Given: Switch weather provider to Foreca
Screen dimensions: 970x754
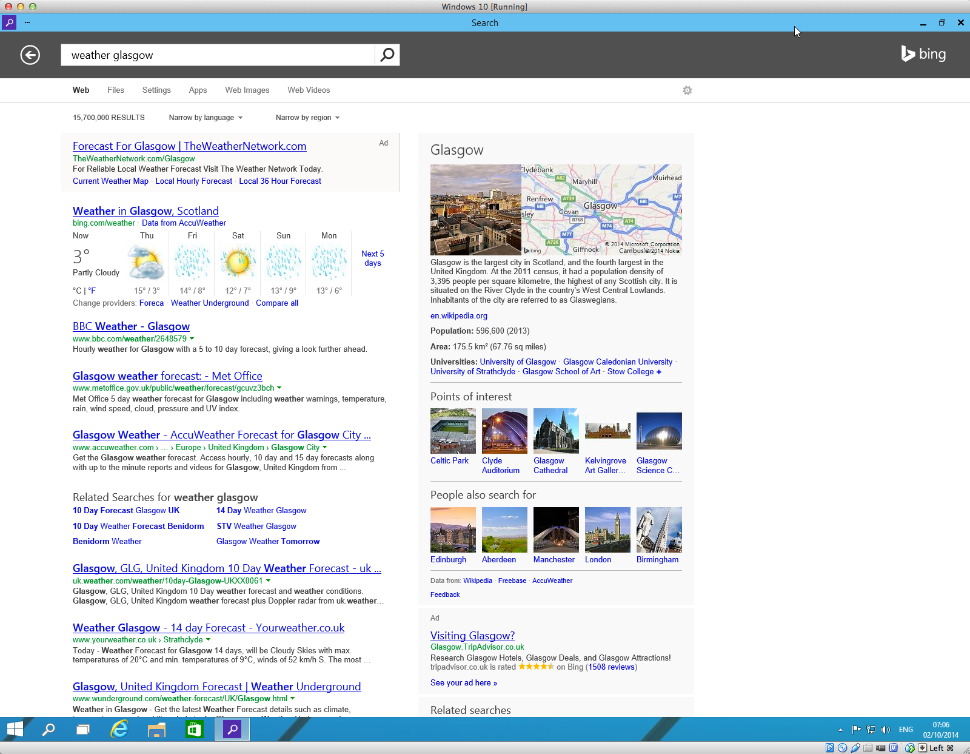Looking at the screenshot, I should 152,303.
